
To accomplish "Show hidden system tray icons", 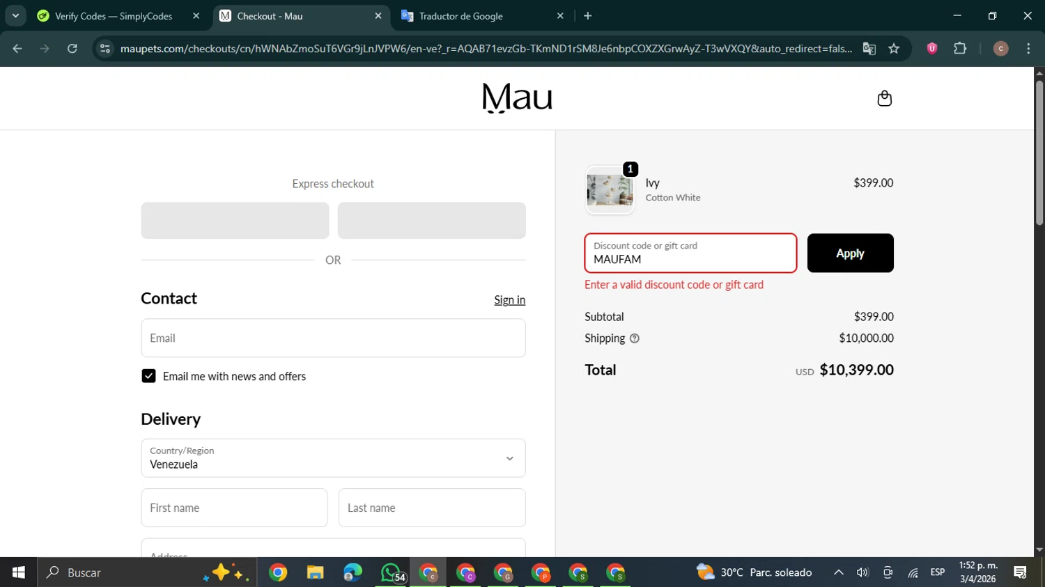I will pyautogui.click(x=839, y=572).
